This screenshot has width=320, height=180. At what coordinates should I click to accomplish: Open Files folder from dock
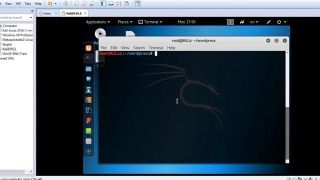pos(88,69)
